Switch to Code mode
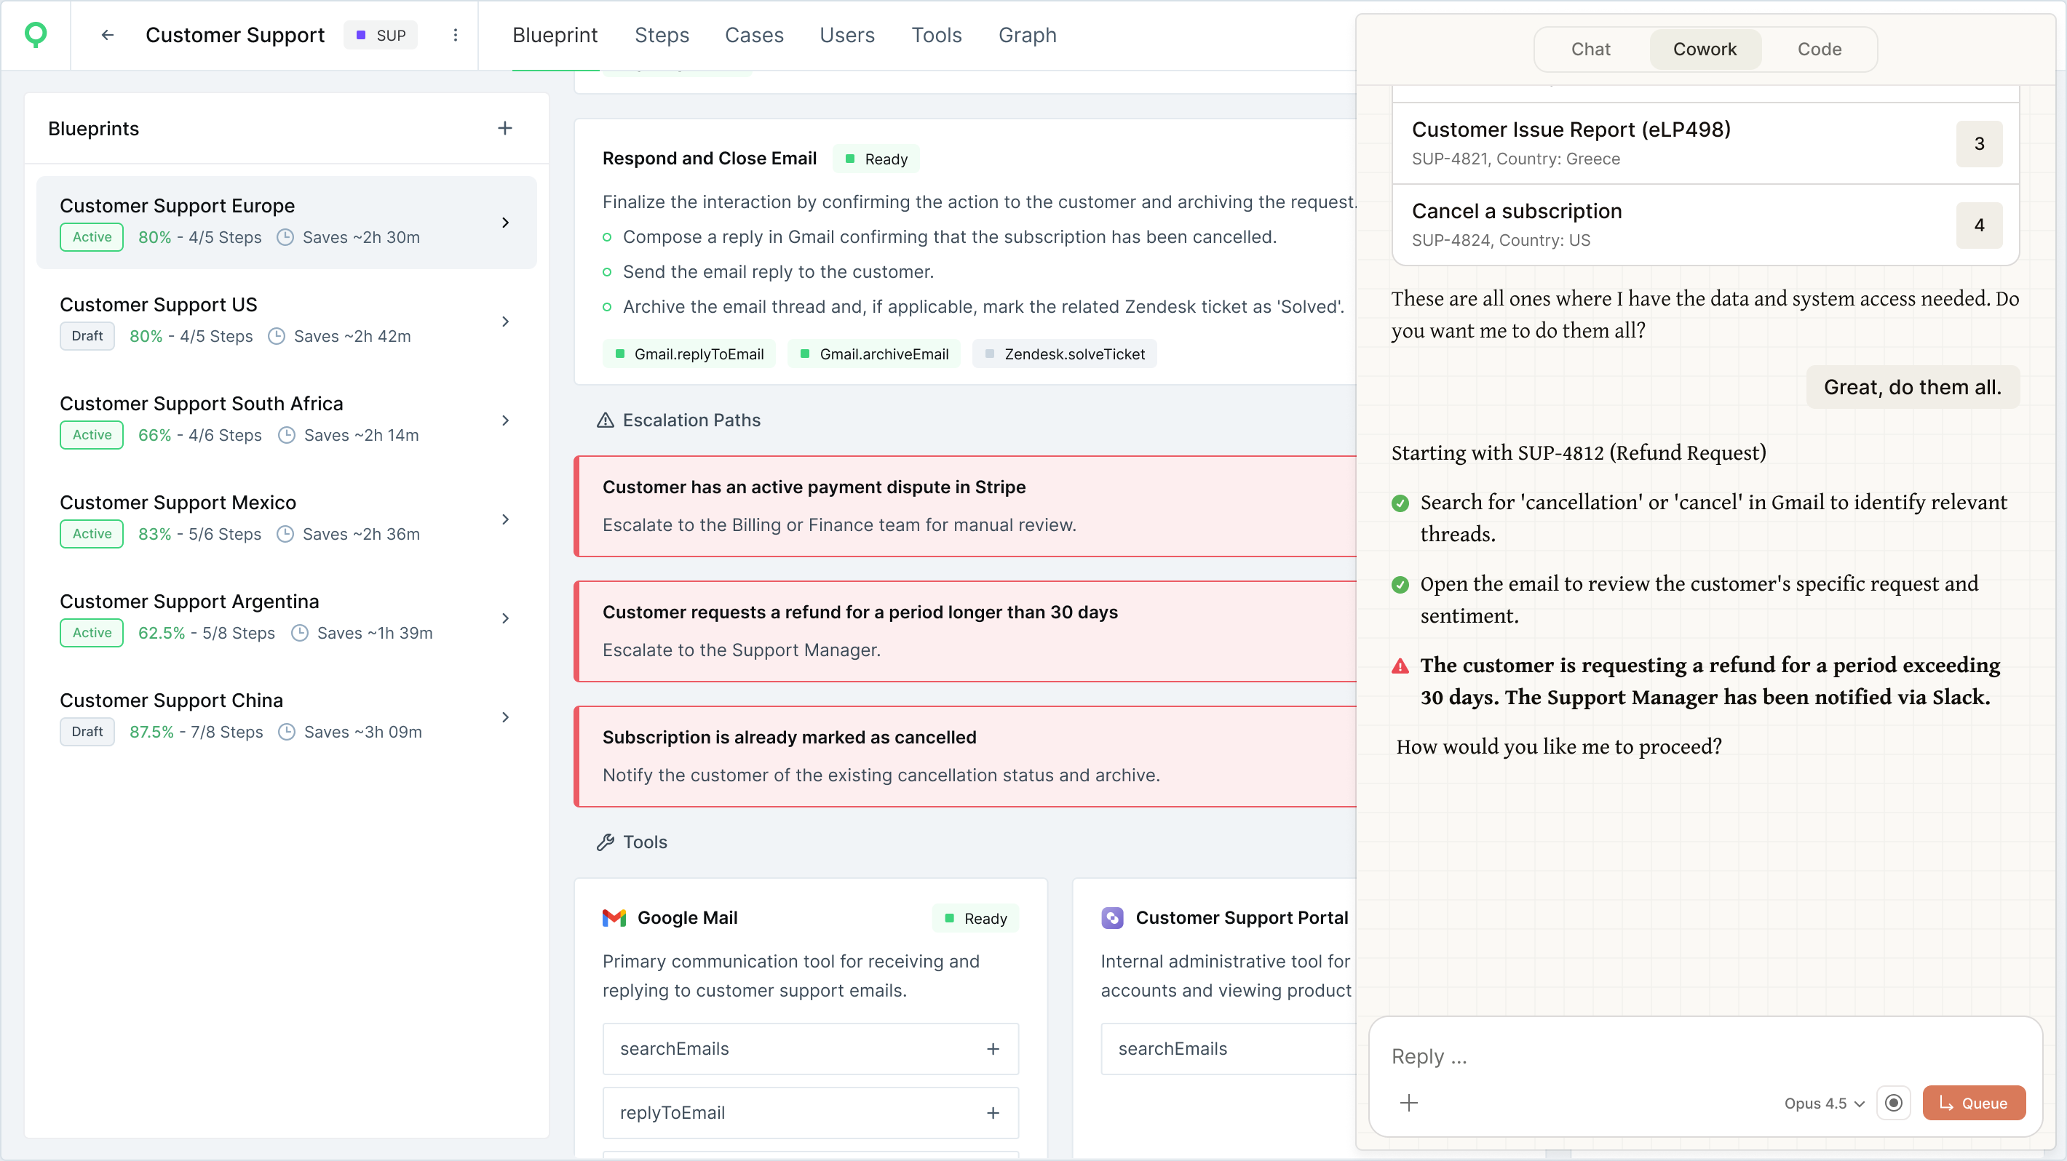The width and height of the screenshot is (2067, 1161). click(x=1819, y=49)
